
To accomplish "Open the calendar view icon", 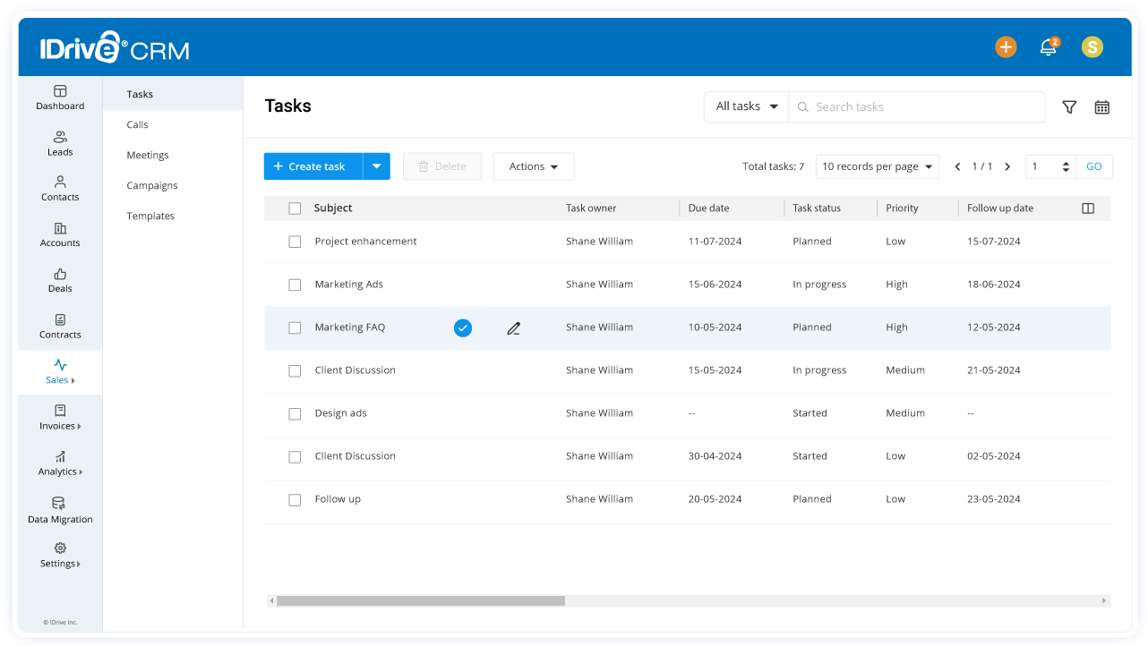I will click(x=1101, y=106).
